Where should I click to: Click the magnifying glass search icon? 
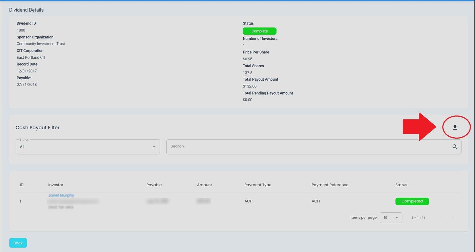pyautogui.click(x=455, y=147)
